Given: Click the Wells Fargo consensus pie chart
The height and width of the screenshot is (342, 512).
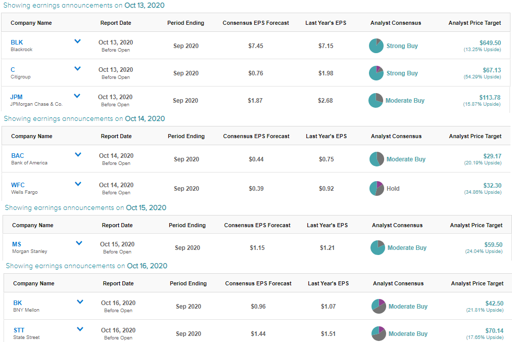Looking at the screenshot, I should pos(377,188).
